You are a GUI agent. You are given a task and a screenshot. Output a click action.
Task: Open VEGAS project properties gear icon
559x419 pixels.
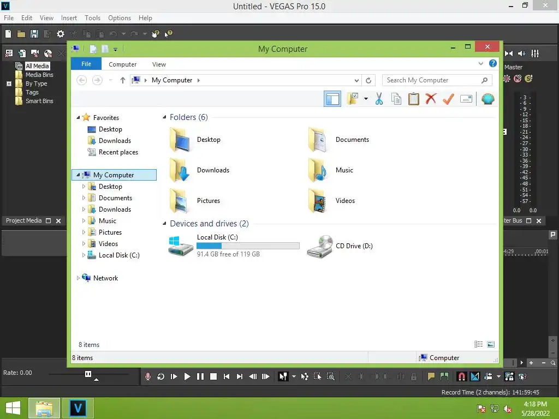pyautogui.click(x=61, y=34)
